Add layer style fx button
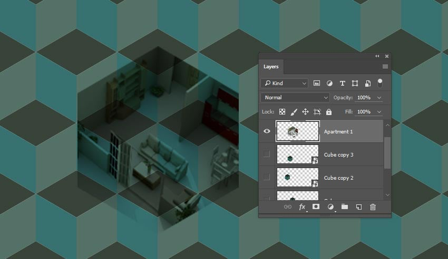 pyautogui.click(x=303, y=207)
